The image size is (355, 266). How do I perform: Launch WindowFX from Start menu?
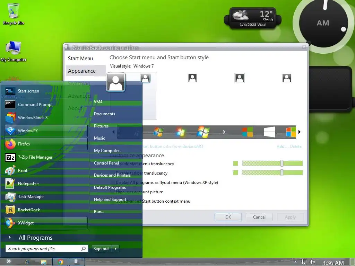point(46,131)
